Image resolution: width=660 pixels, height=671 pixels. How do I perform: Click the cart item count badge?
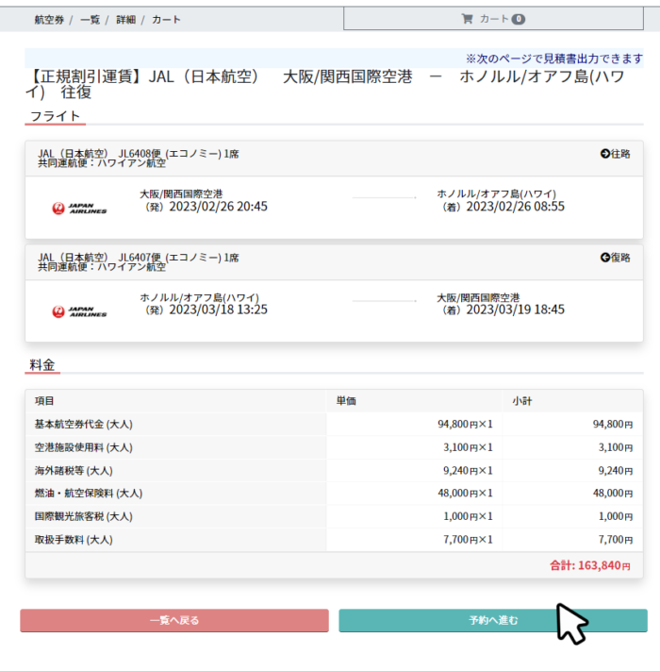coord(519,19)
